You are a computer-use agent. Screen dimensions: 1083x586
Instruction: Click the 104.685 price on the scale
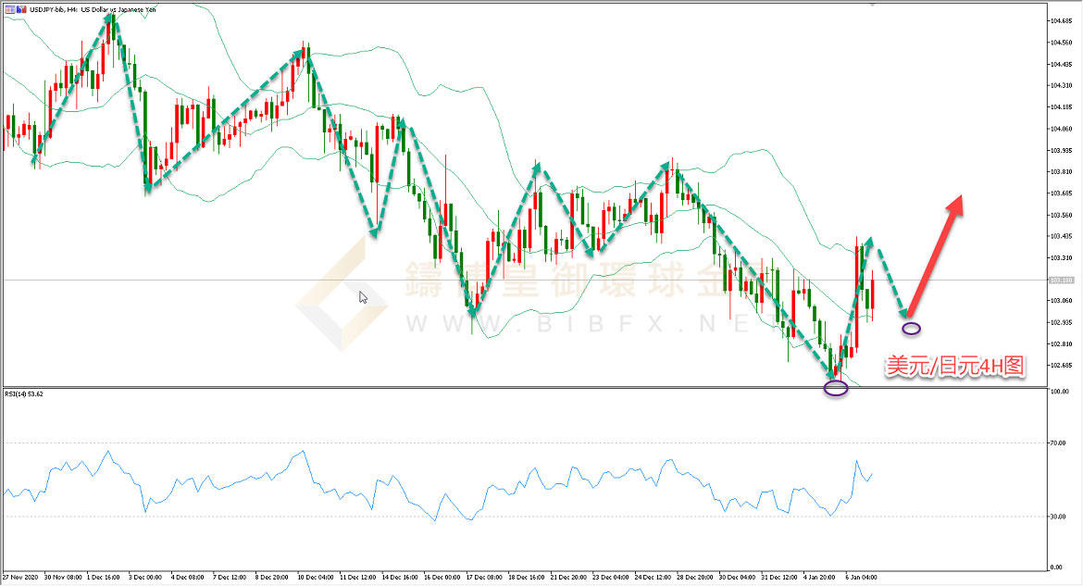[x=1061, y=20]
